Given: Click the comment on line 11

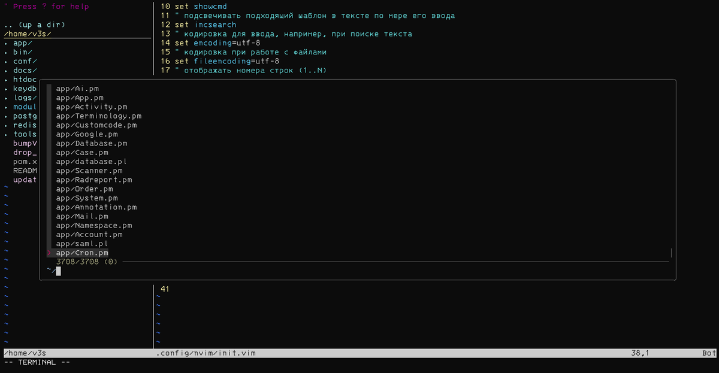Looking at the screenshot, I should point(315,16).
